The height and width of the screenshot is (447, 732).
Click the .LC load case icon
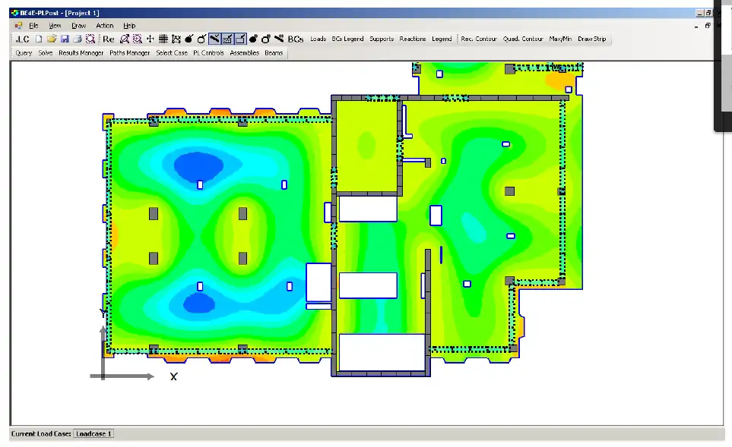click(x=22, y=39)
